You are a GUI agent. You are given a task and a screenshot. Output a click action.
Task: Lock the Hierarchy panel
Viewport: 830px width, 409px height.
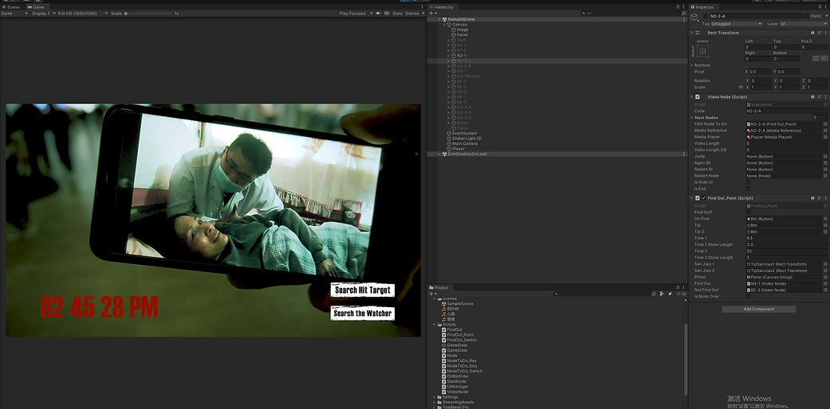pos(678,7)
